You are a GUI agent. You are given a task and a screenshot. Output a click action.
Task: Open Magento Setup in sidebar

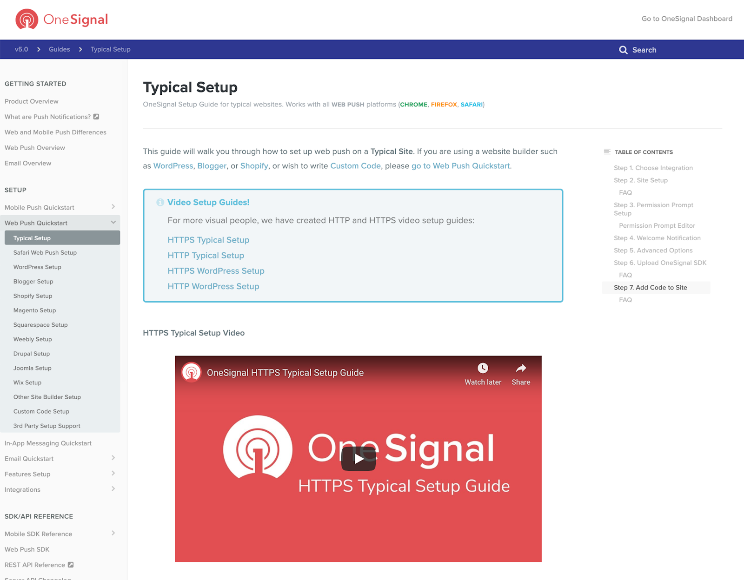pos(35,310)
